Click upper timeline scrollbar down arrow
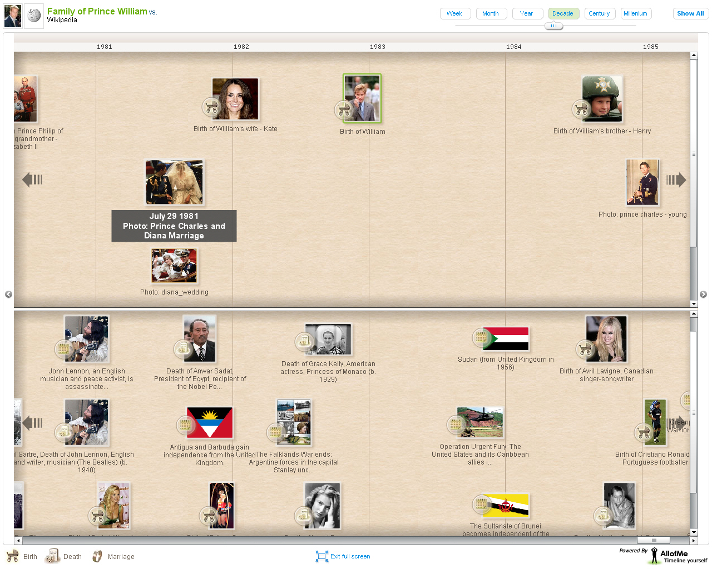Screen dimensions: 712x569 [x=694, y=304]
